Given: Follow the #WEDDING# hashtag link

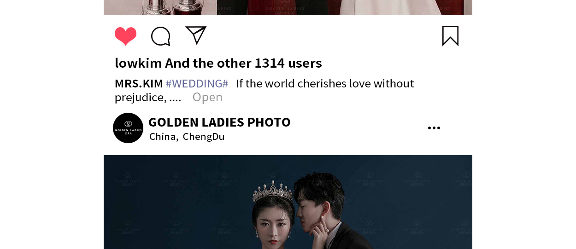Looking at the screenshot, I should [197, 84].
